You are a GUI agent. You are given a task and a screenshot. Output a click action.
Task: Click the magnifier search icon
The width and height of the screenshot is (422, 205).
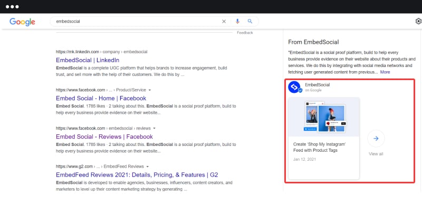point(250,21)
